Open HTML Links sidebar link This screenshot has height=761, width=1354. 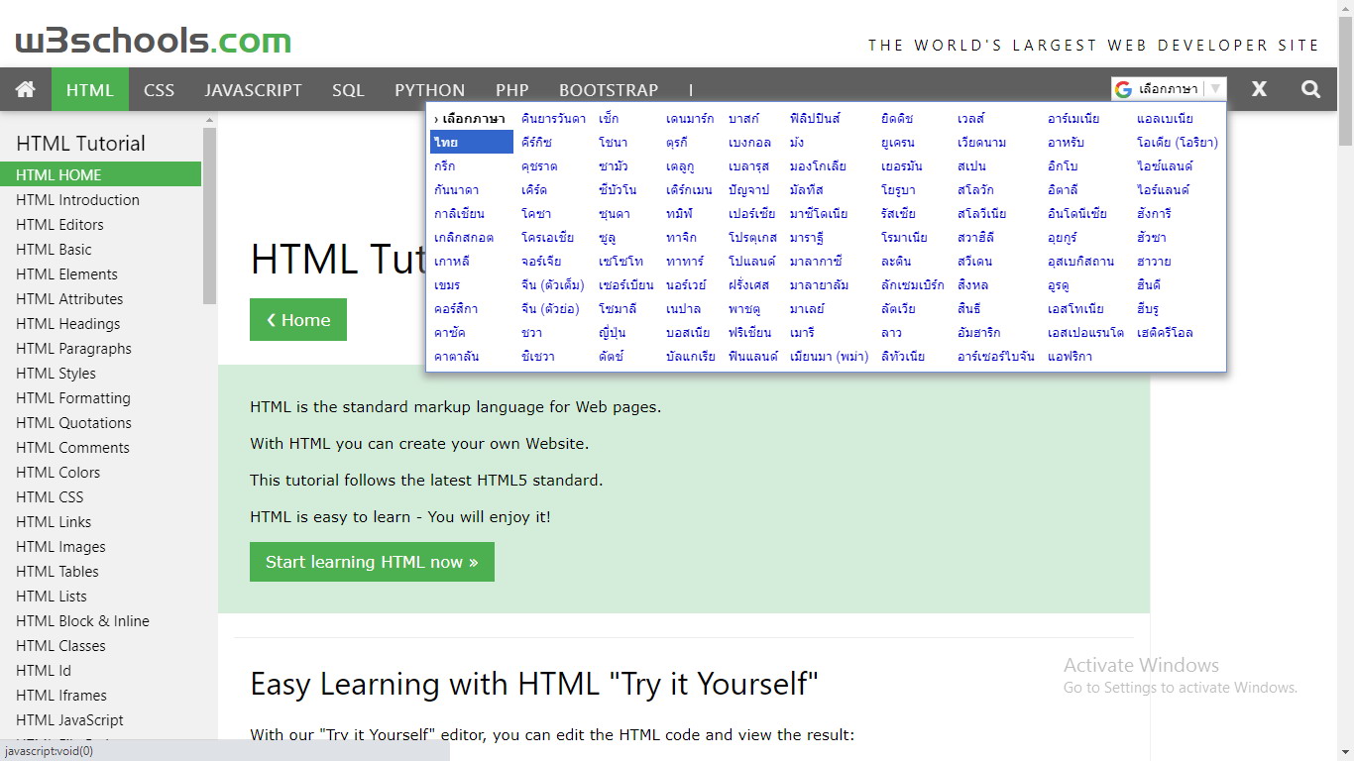click(x=54, y=521)
